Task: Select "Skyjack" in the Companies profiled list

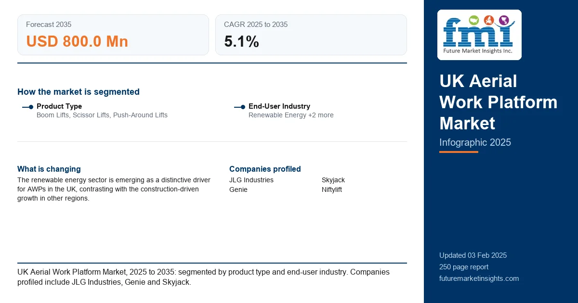Action: [333, 180]
